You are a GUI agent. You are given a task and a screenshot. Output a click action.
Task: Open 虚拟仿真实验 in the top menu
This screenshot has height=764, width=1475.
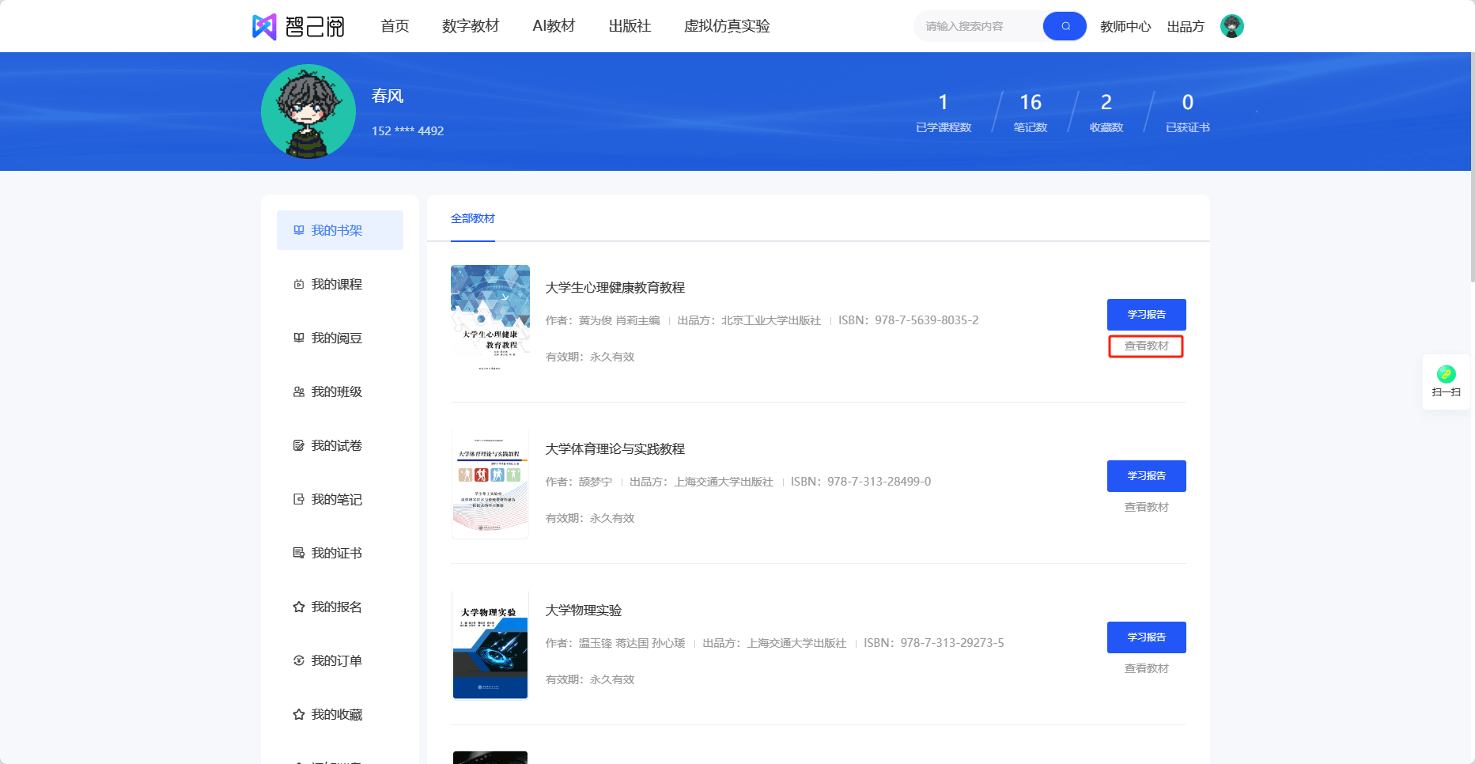tap(727, 26)
